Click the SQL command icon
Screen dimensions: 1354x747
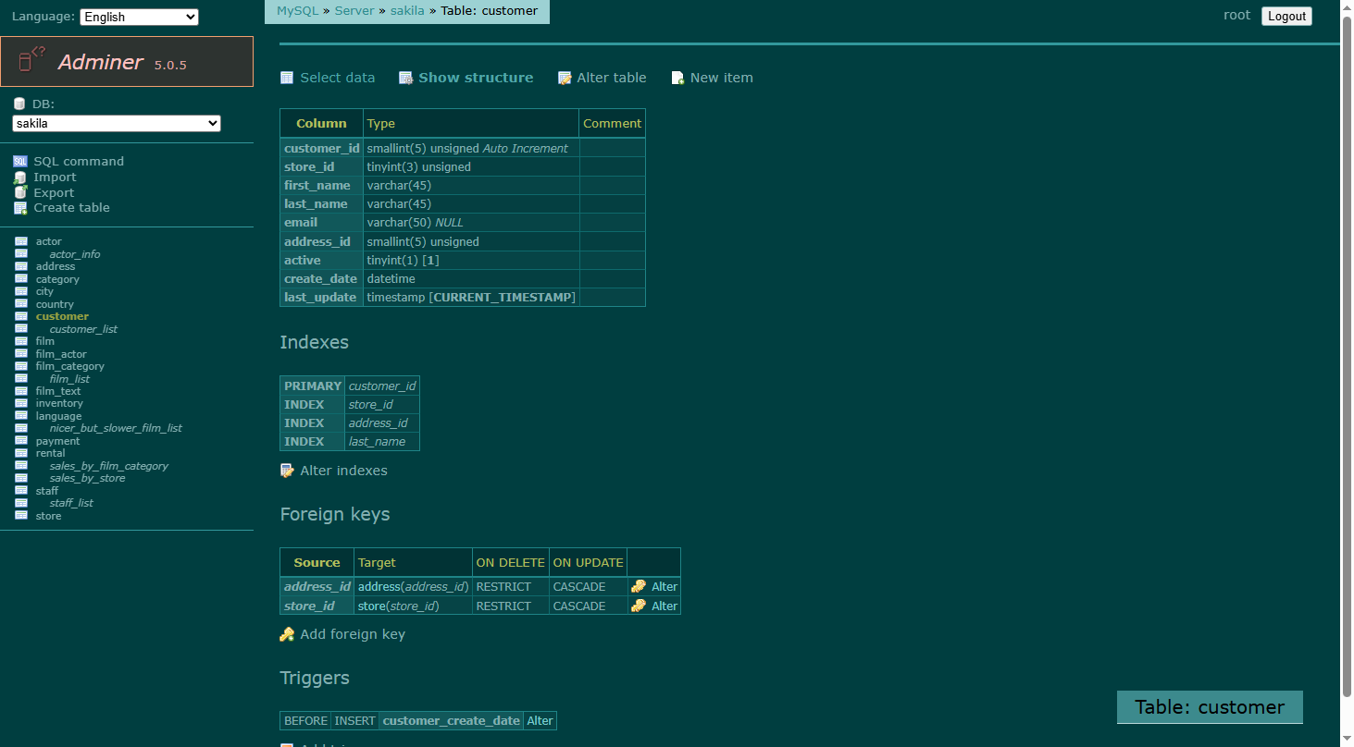(20, 162)
